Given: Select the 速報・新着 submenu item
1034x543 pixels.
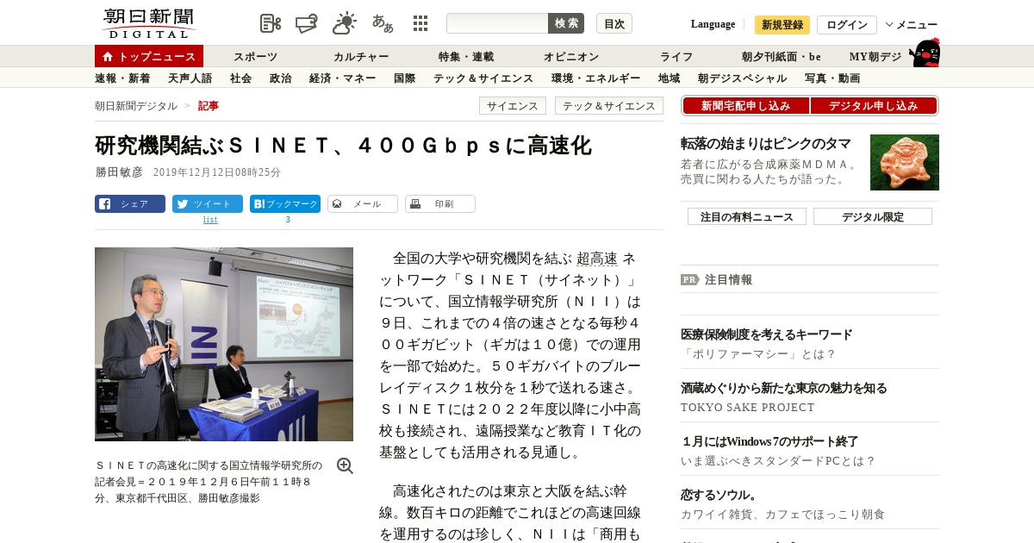Looking at the screenshot, I should point(122,78).
